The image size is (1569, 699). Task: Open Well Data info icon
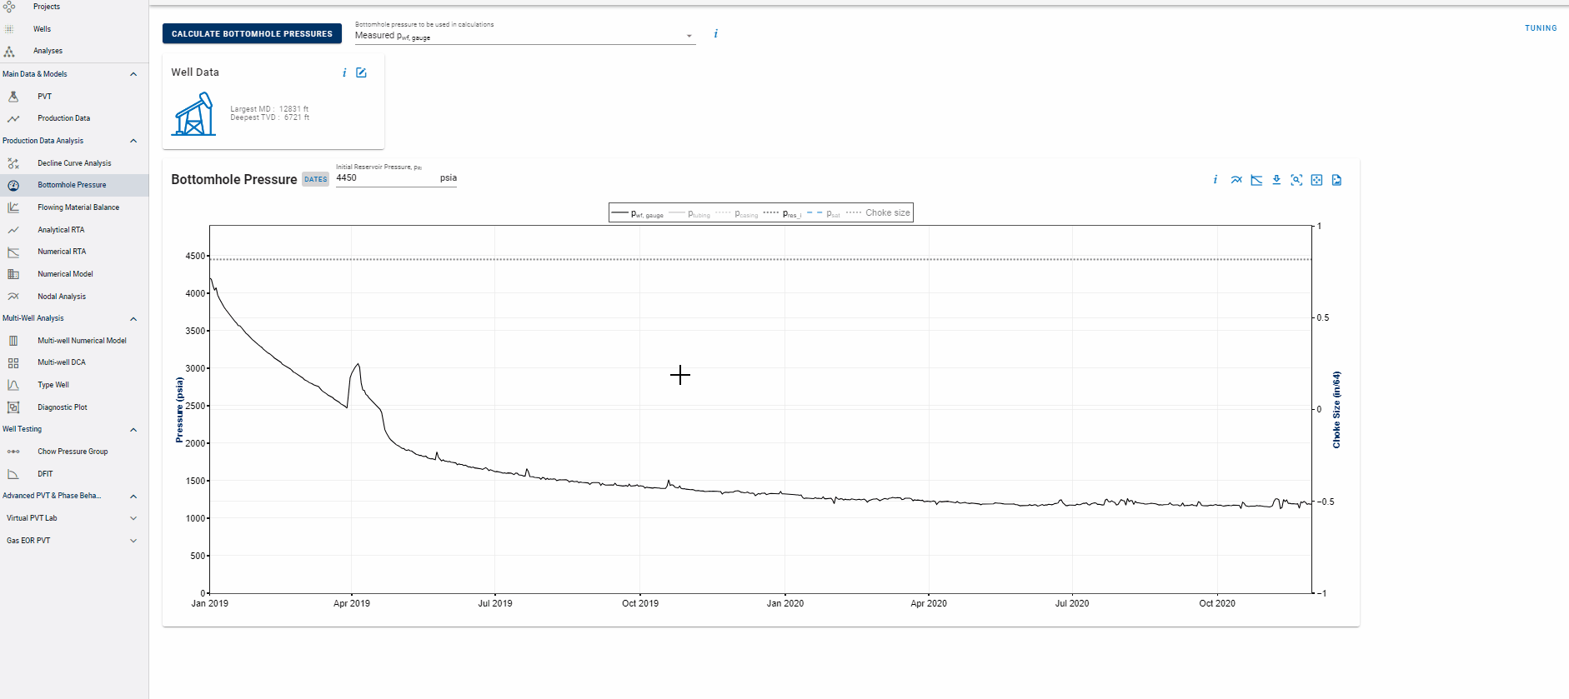tap(344, 72)
